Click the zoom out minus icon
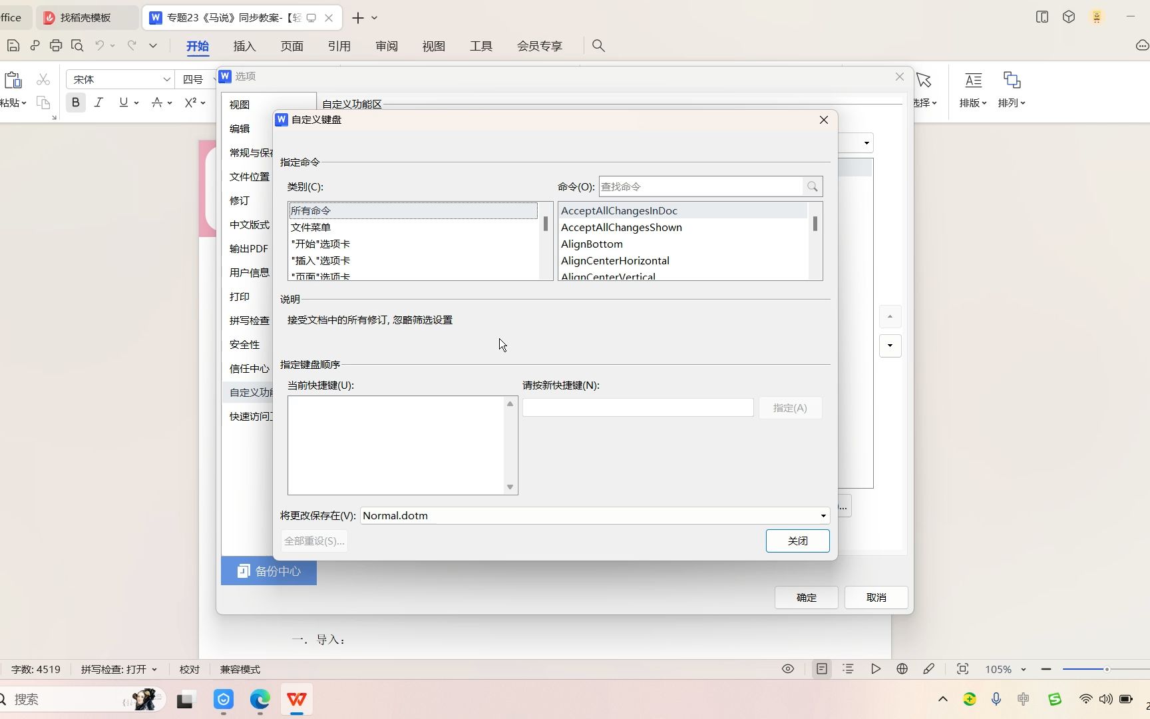This screenshot has width=1150, height=719. click(1046, 669)
